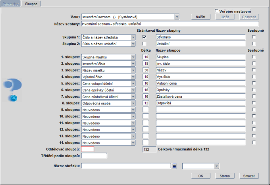Tick Sestupně for the Umístění group
The image size is (270, 185).
(x=254, y=44)
